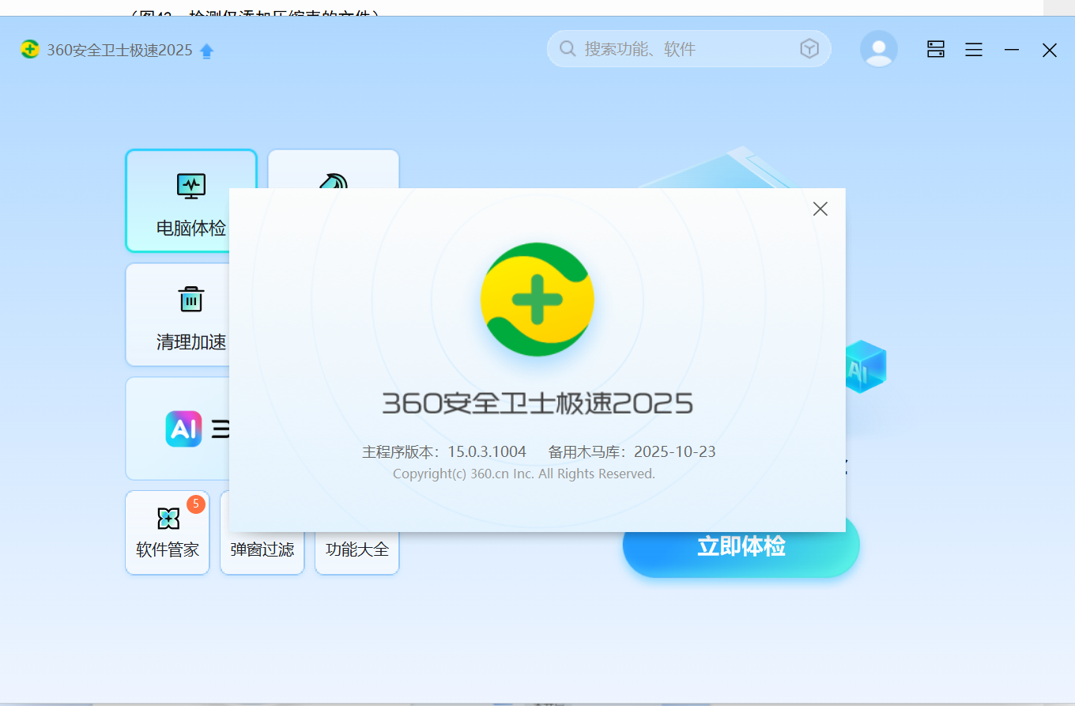Click the blue upgrade arrow beside the title
The width and height of the screenshot is (1075, 706).
coord(207,51)
